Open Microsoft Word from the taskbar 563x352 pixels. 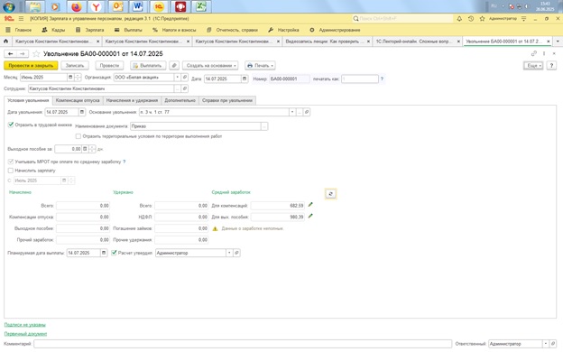(138, 6)
